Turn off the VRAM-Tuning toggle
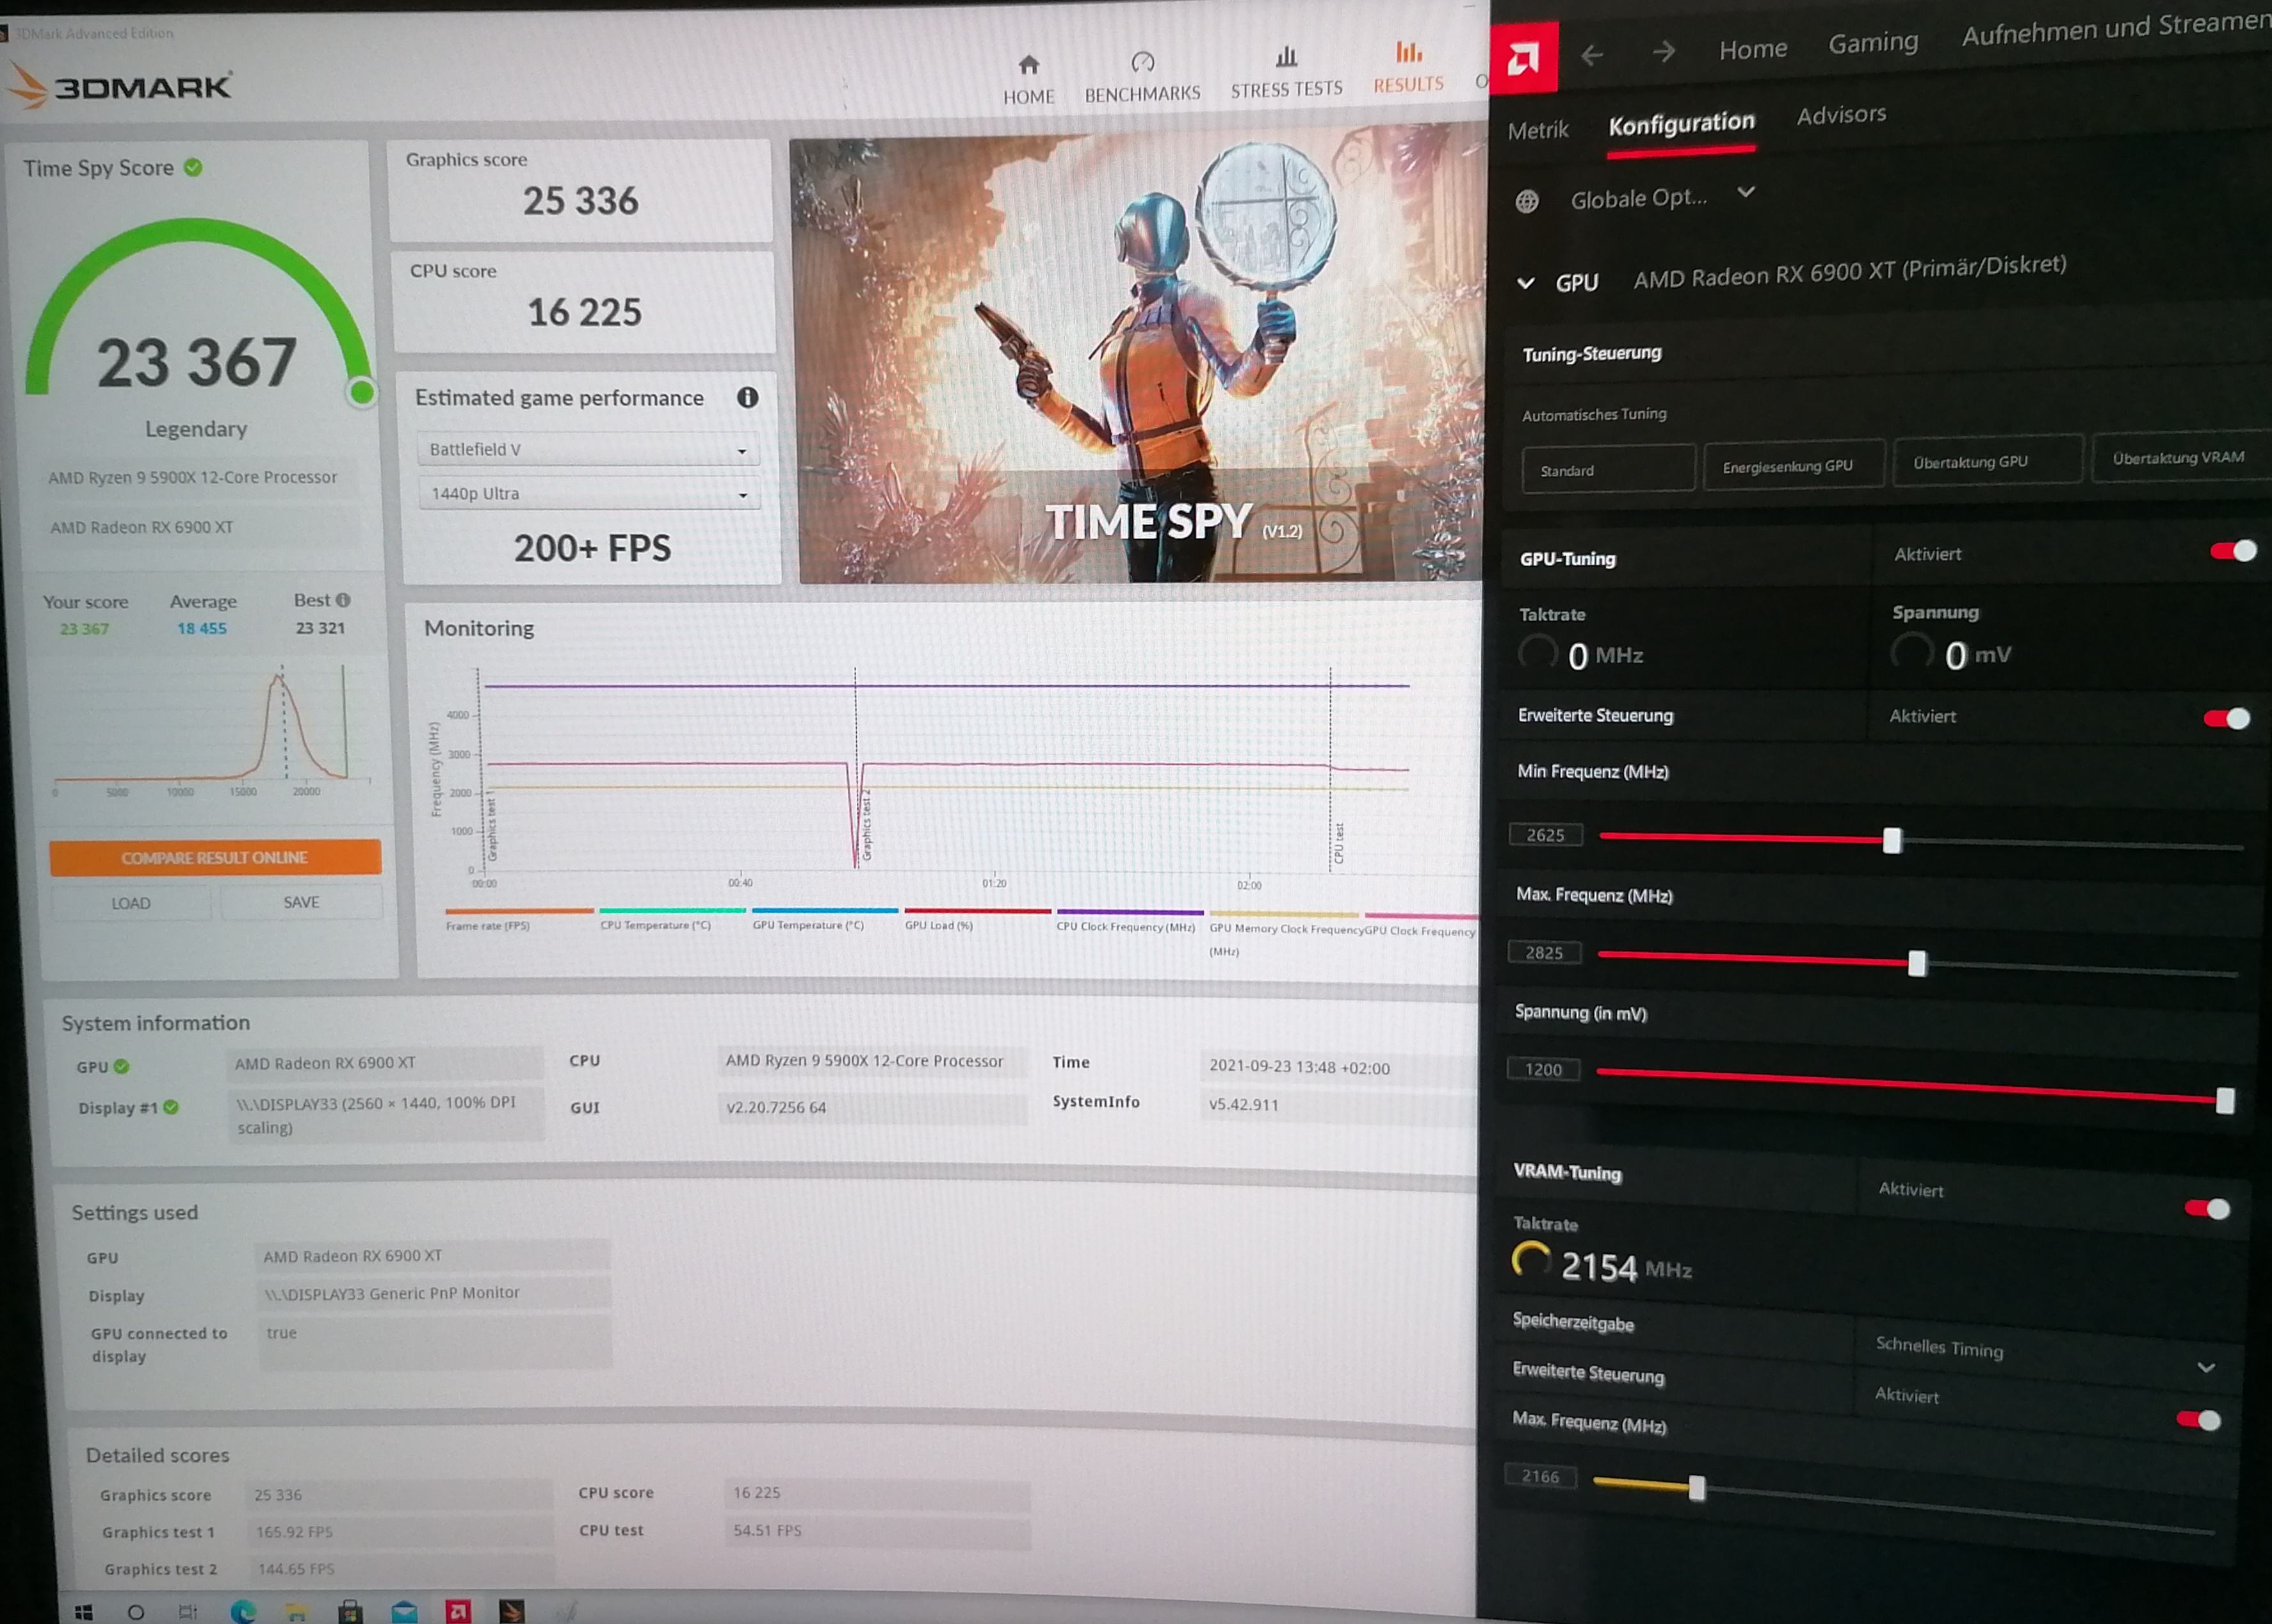This screenshot has height=1624, width=2272. pos(2207,1209)
